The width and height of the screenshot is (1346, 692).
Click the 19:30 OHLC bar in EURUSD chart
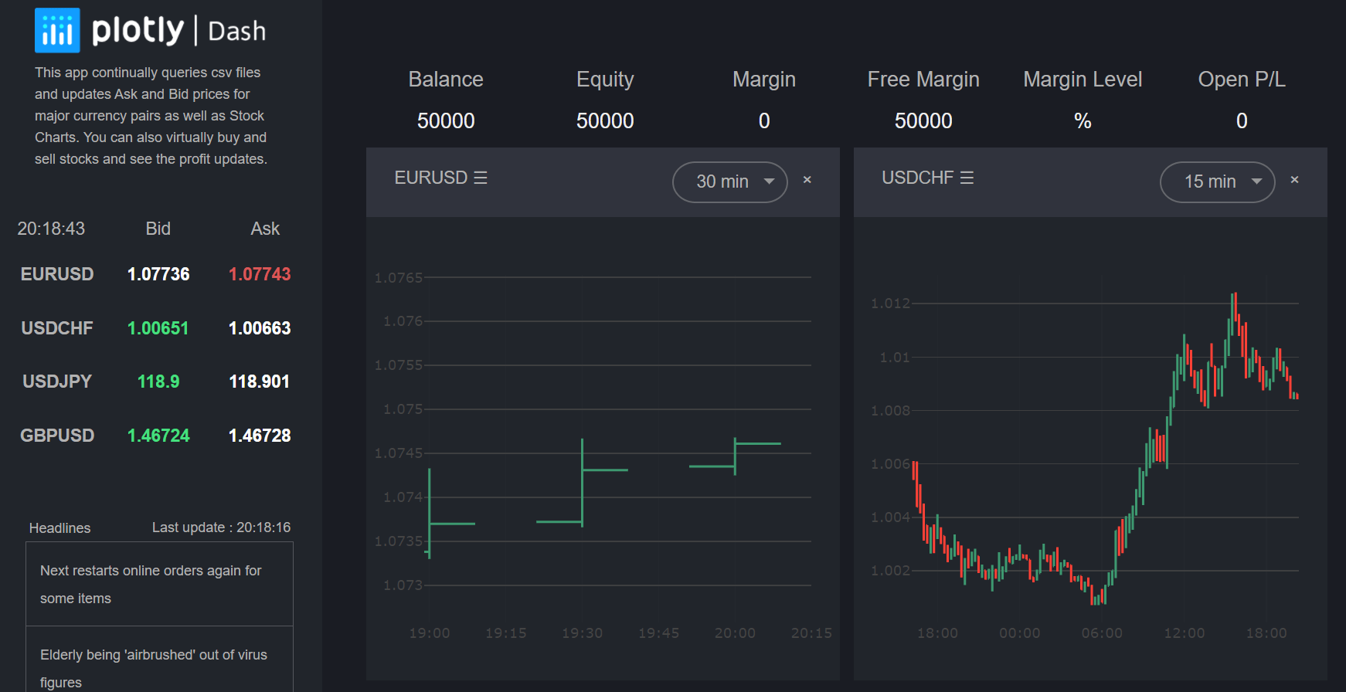[582, 483]
